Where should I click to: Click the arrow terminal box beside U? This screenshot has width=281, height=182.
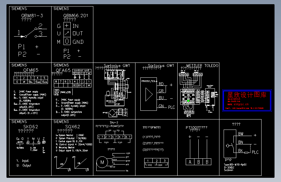point(67,33)
